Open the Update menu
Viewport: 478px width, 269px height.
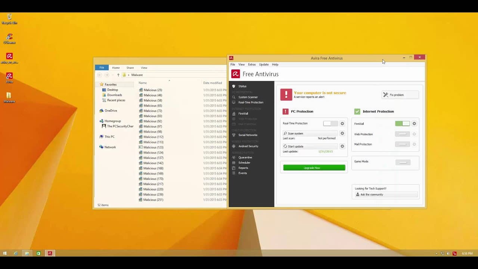[x=264, y=65]
